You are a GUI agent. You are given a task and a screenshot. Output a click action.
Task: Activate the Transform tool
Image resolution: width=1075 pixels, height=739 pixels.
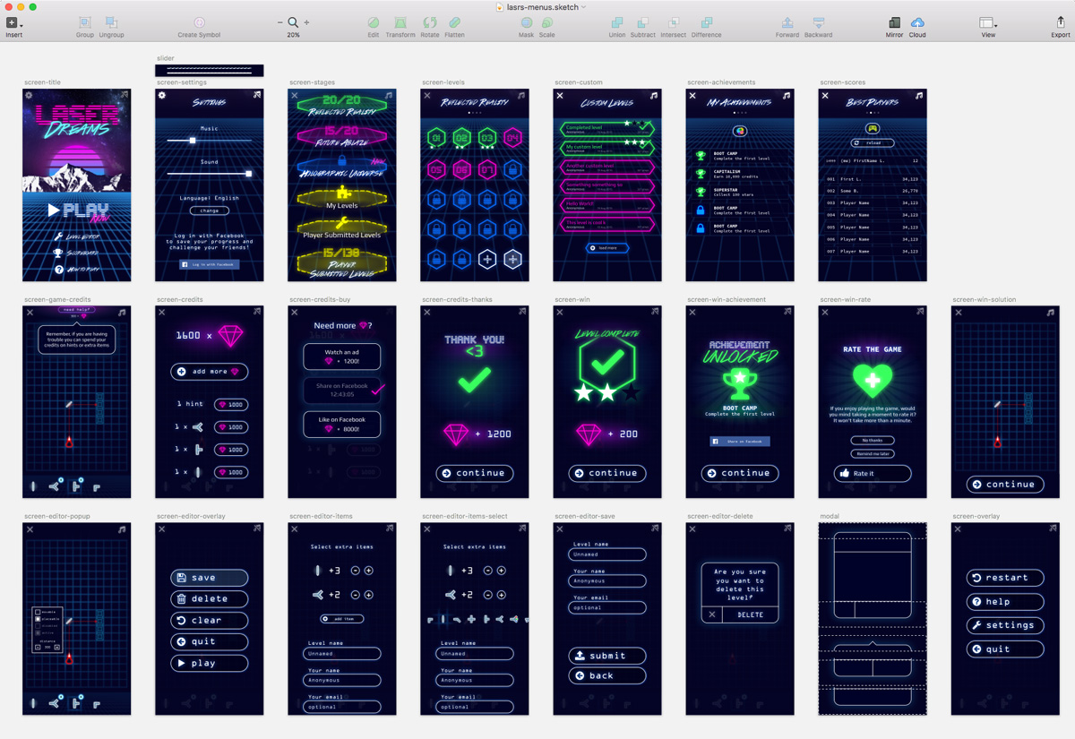400,22
